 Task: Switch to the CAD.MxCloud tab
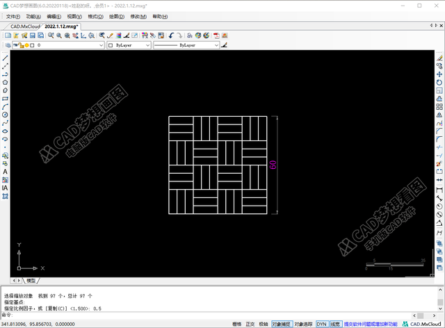tap(25, 26)
